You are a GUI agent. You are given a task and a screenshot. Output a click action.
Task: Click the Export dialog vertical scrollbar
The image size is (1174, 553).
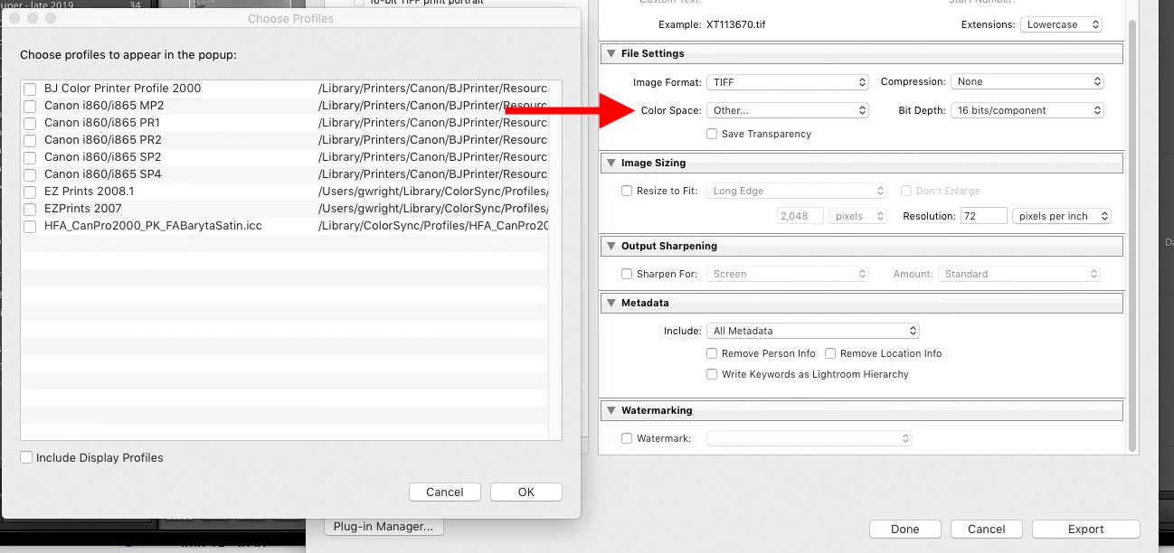1132,235
